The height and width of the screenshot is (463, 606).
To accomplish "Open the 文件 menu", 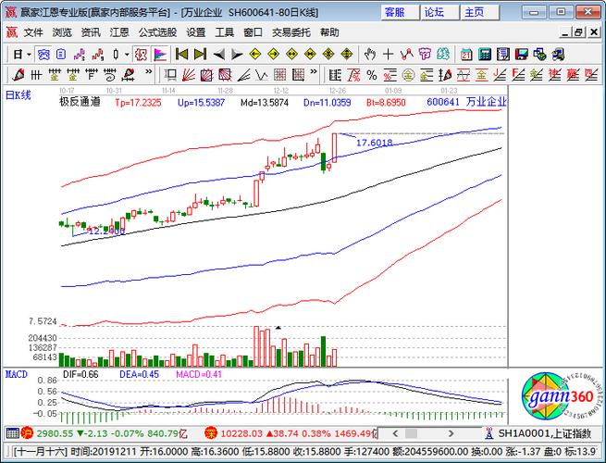I will 33,32.
